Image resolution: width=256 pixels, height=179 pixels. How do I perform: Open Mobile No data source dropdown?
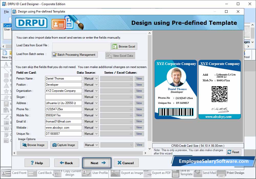pyautogui.click(x=91, y=115)
